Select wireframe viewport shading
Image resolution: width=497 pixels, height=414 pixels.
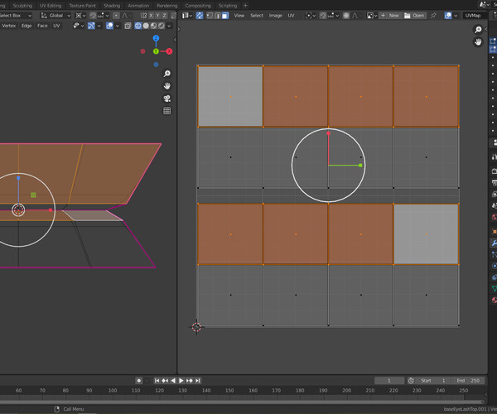138,26
